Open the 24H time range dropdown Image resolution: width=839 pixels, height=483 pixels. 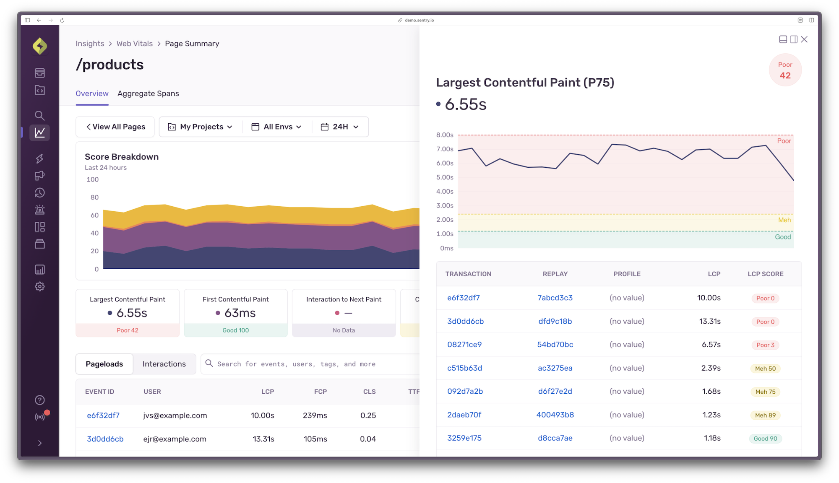(340, 127)
